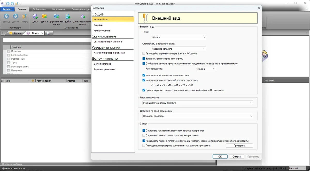This screenshot has width=310, height=171.
Task: Click the search text input field
Action: (47, 40)
